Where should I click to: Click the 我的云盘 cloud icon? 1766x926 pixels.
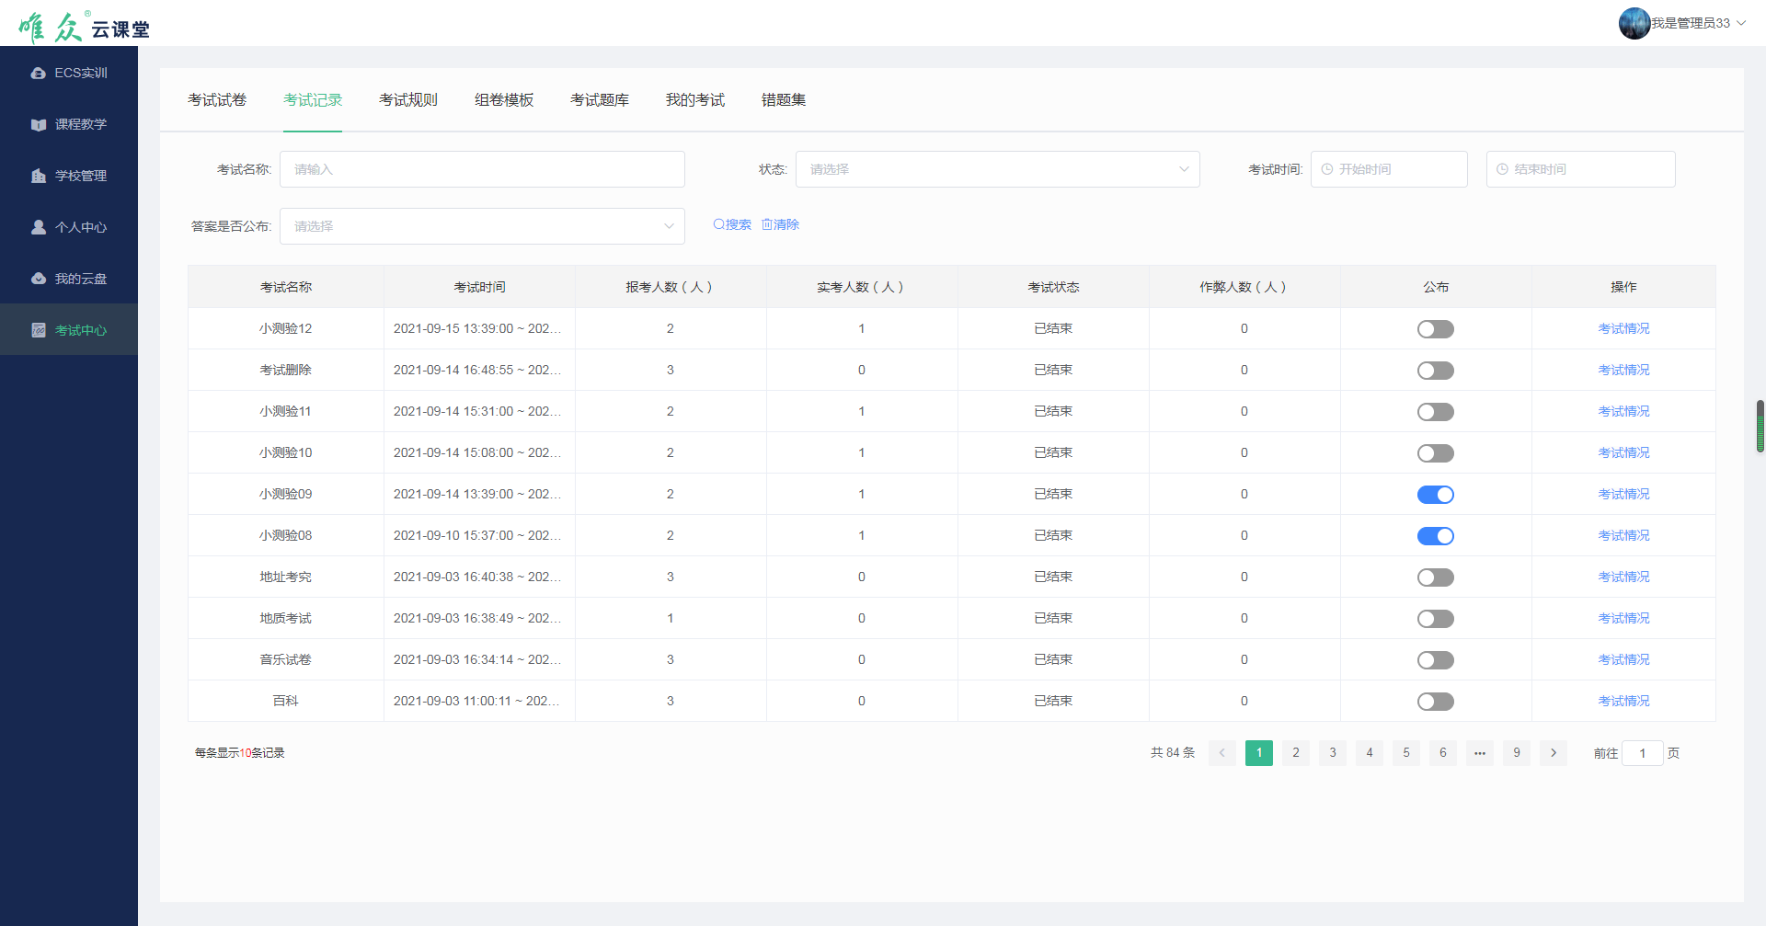tap(39, 279)
